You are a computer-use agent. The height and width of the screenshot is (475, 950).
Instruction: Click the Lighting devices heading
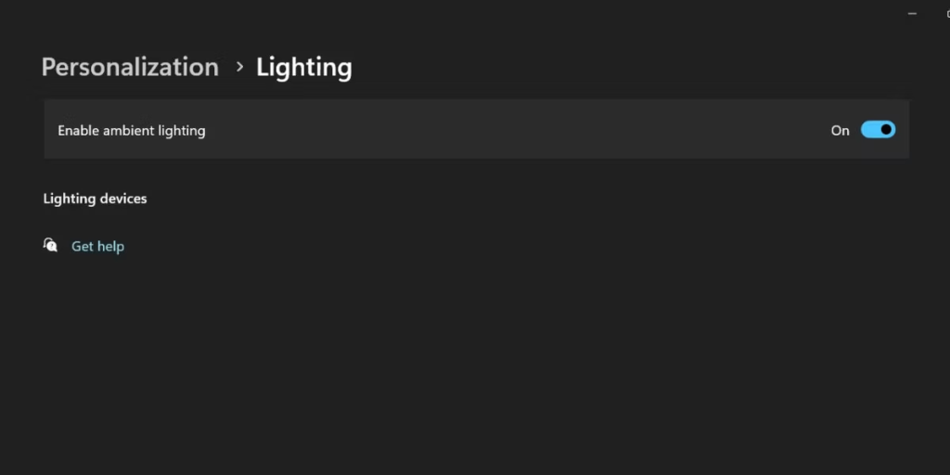click(x=95, y=199)
